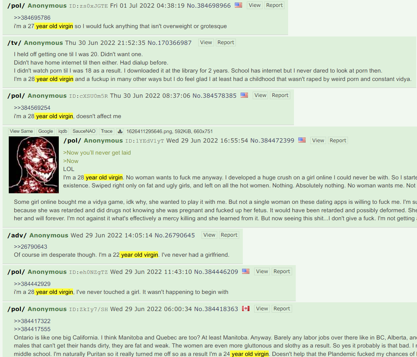The height and width of the screenshot is (357, 417).
Task: Open the SauceNAO image search
Action: coord(84,131)
